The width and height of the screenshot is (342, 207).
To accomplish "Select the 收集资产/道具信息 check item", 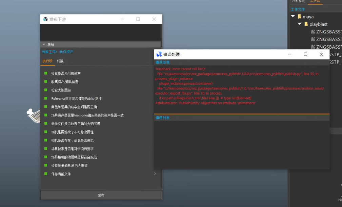I will click(x=64, y=82).
